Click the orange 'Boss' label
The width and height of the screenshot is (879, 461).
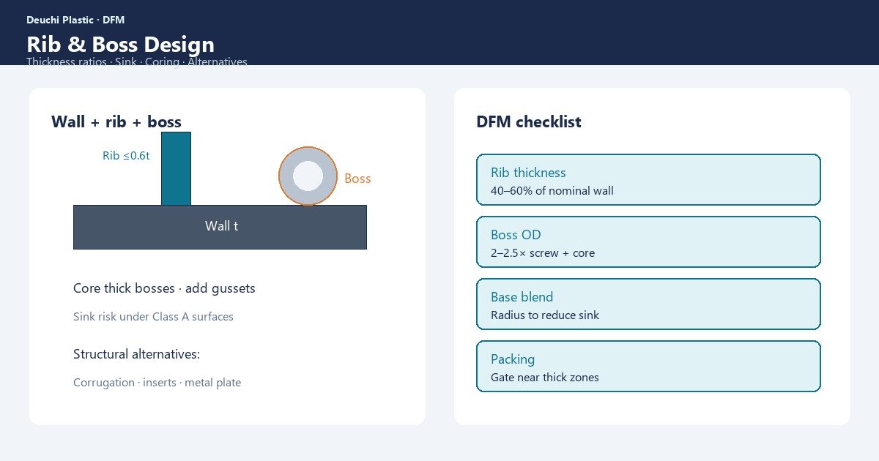coord(357,179)
